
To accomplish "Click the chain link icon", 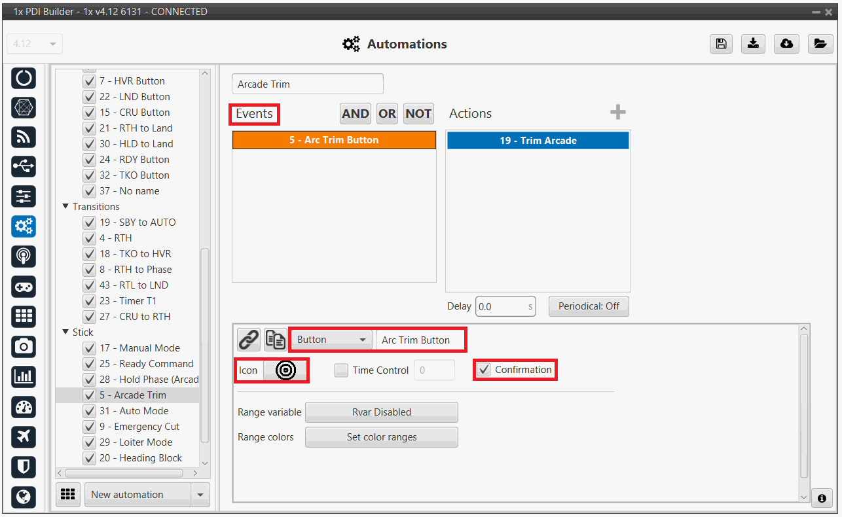I will (x=248, y=340).
